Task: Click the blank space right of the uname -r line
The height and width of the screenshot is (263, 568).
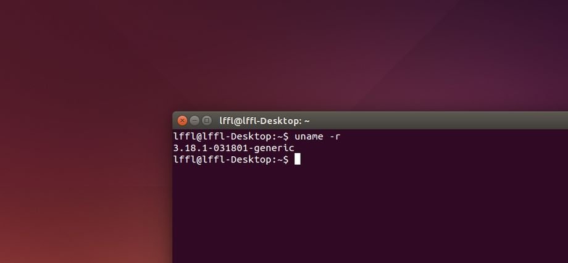Action: pos(453,136)
